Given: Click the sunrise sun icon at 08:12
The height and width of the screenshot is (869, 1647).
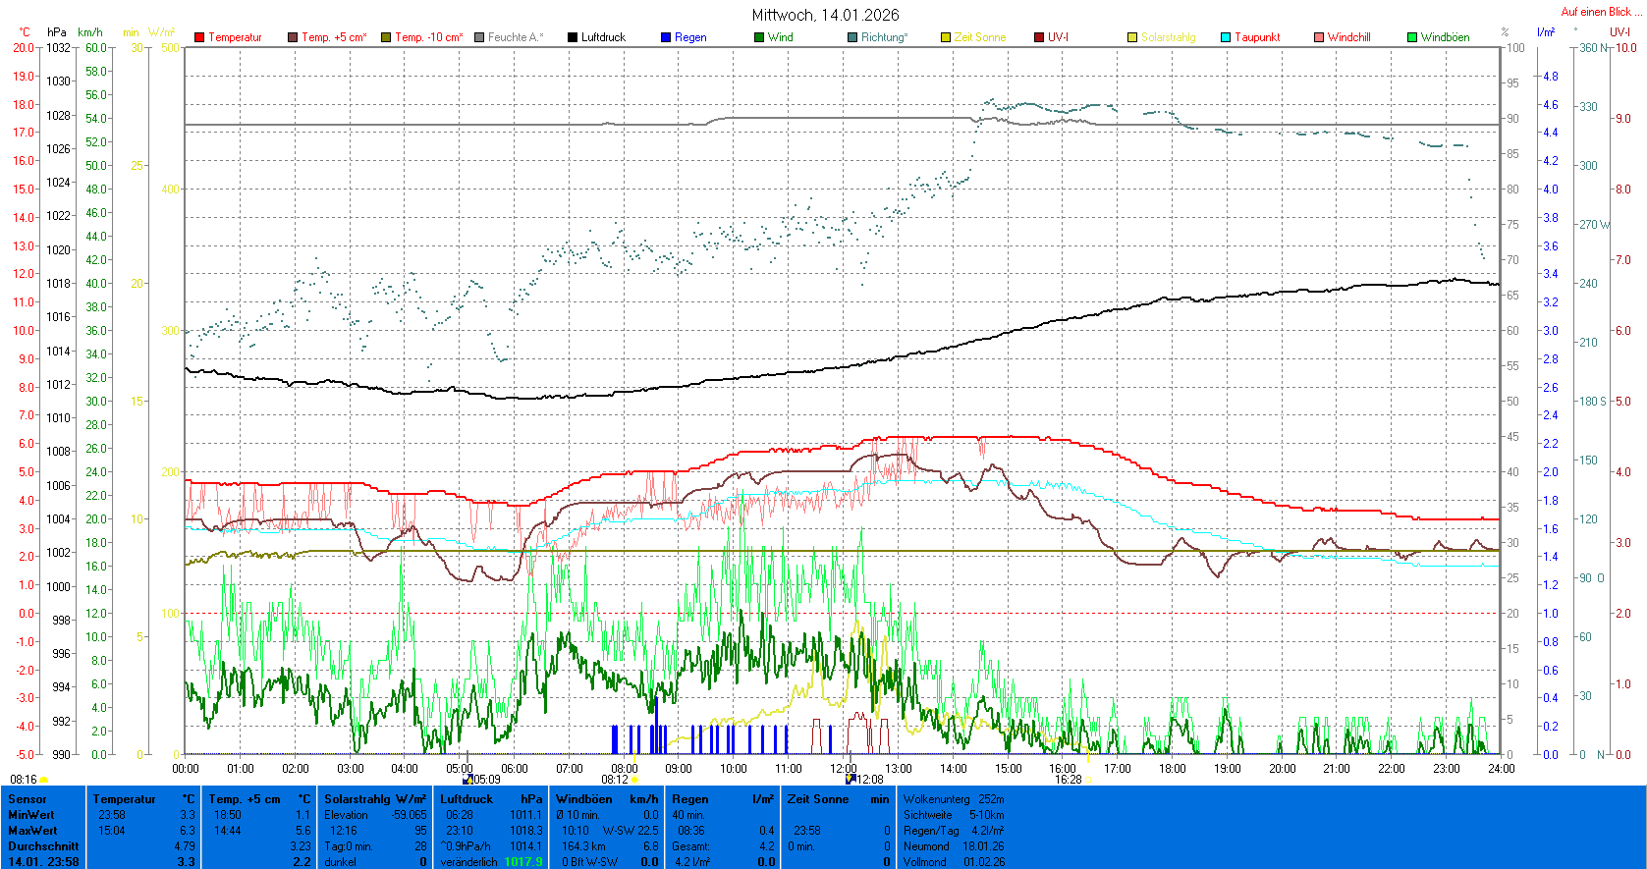Looking at the screenshot, I should pyautogui.click(x=634, y=780).
